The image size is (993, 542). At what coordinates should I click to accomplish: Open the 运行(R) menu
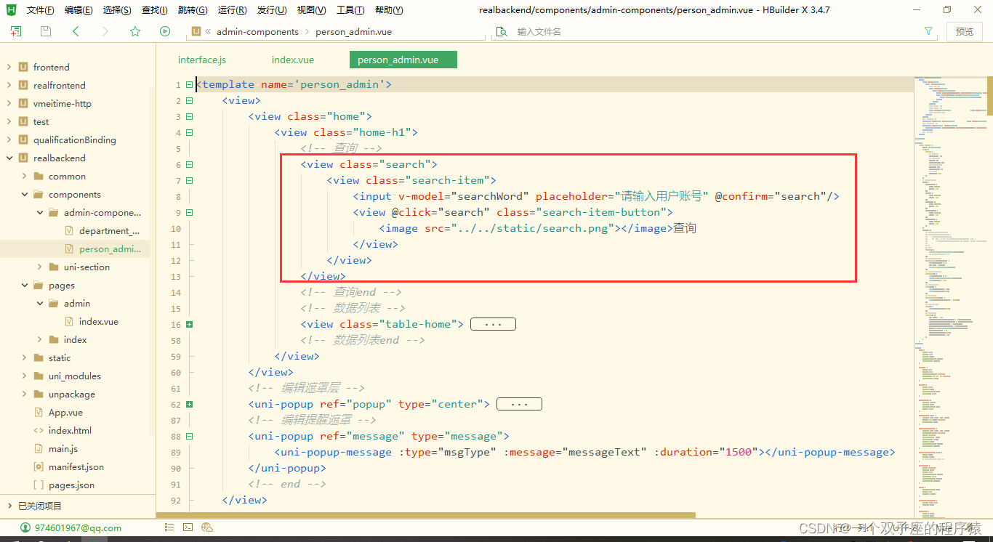pyautogui.click(x=233, y=10)
